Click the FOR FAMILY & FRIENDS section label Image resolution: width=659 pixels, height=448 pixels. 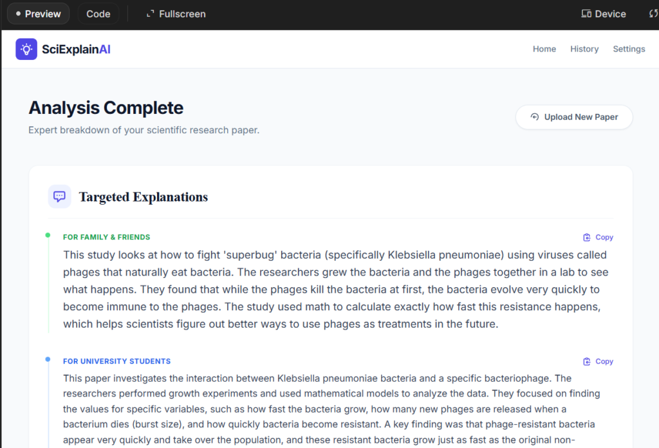pyautogui.click(x=106, y=238)
